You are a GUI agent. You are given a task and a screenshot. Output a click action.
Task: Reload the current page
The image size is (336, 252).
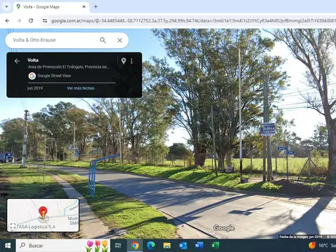tap(31, 21)
